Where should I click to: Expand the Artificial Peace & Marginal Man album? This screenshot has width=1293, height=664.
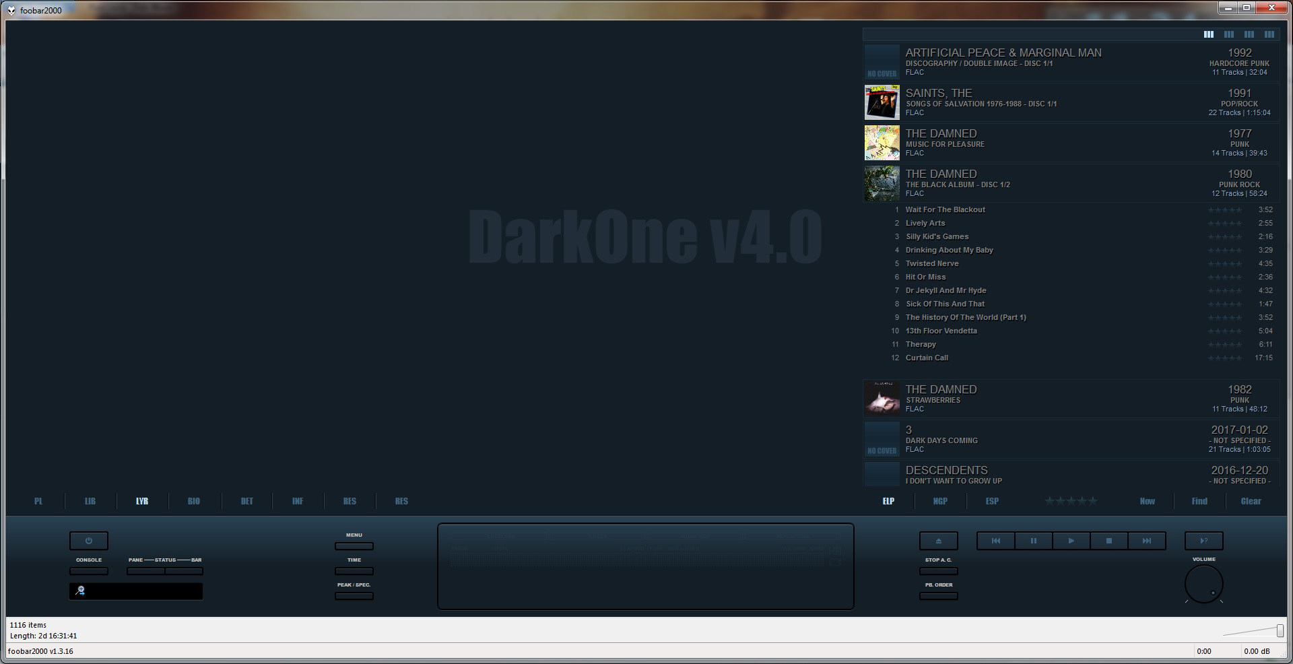(1071, 62)
